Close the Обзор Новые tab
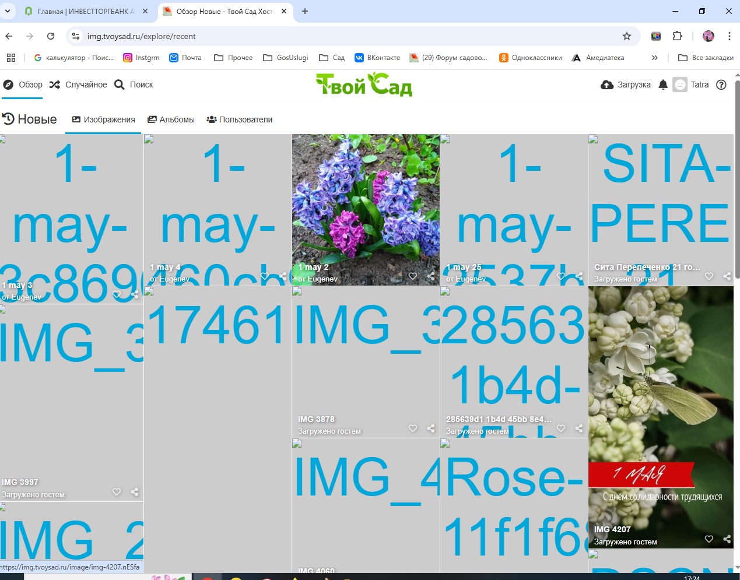This screenshot has width=740, height=580. pos(284,11)
